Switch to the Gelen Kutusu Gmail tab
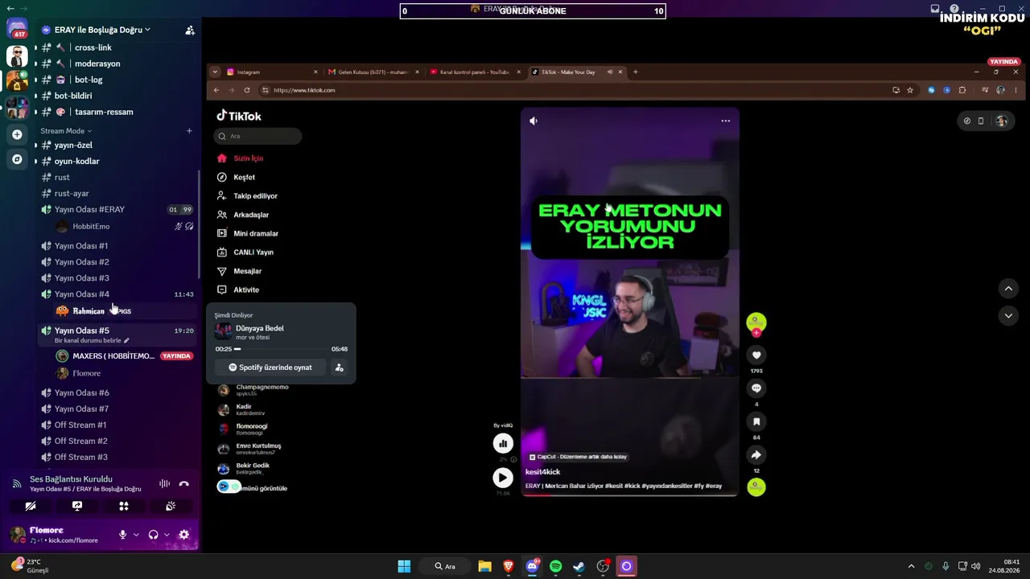The image size is (1030, 579). [374, 72]
